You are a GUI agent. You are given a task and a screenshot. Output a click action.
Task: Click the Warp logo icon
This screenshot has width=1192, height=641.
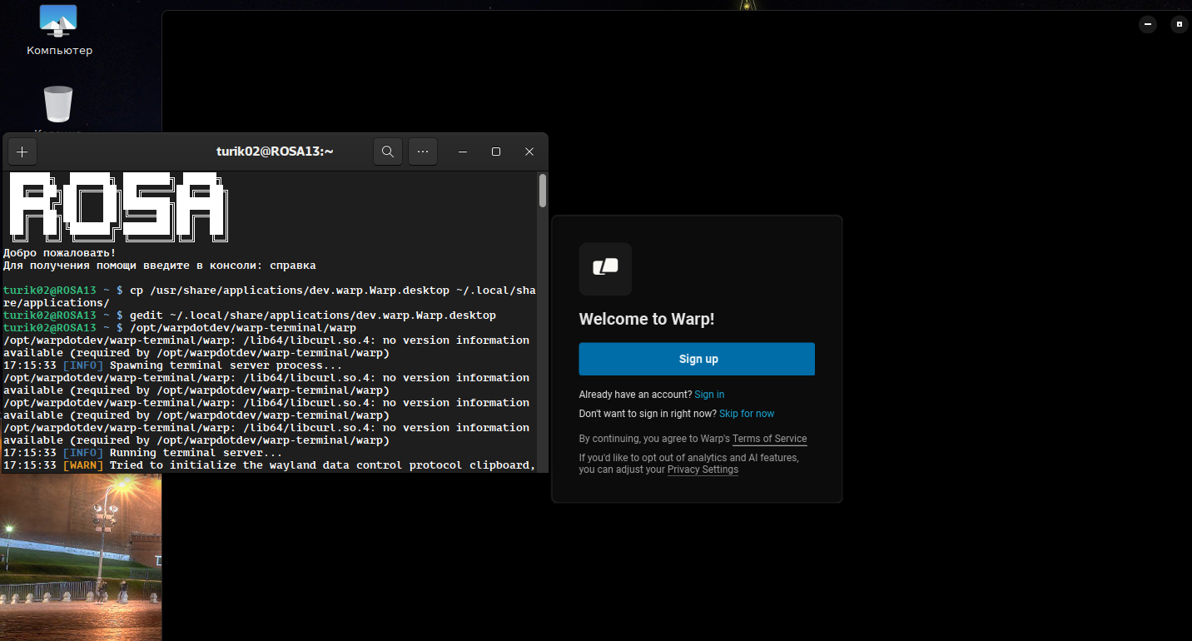(x=605, y=268)
